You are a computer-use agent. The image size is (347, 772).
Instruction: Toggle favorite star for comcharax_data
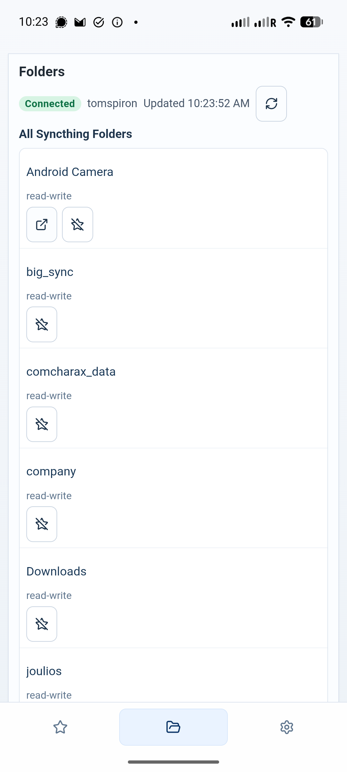click(x=42, y=424)
